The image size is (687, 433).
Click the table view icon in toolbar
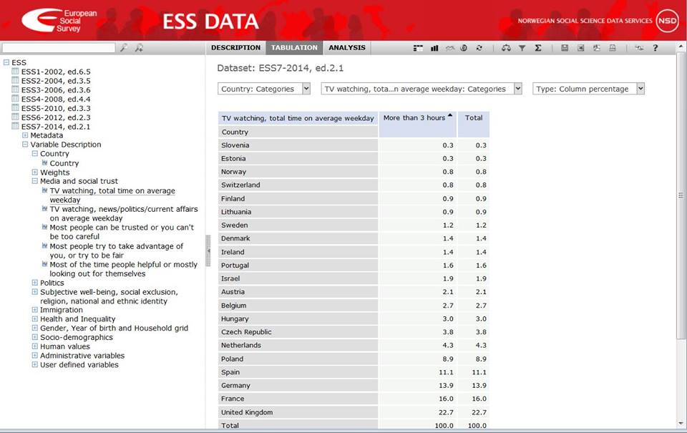(x=418, y=48)
